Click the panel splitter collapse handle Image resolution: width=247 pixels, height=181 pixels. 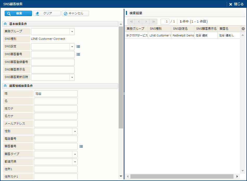pyautogui.click(x=124, y=94)
